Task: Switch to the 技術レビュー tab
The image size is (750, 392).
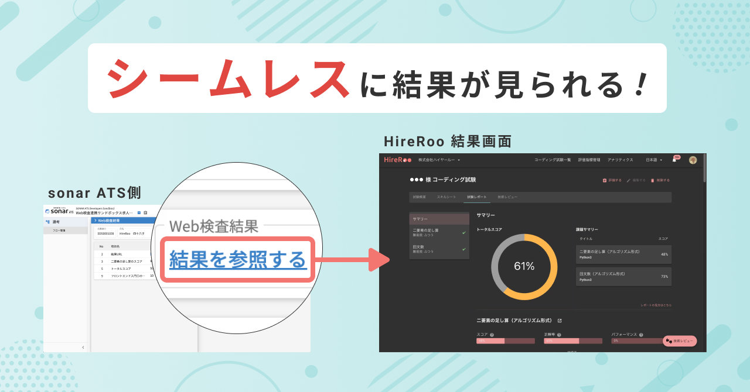Action: click(x=507, y=197)
